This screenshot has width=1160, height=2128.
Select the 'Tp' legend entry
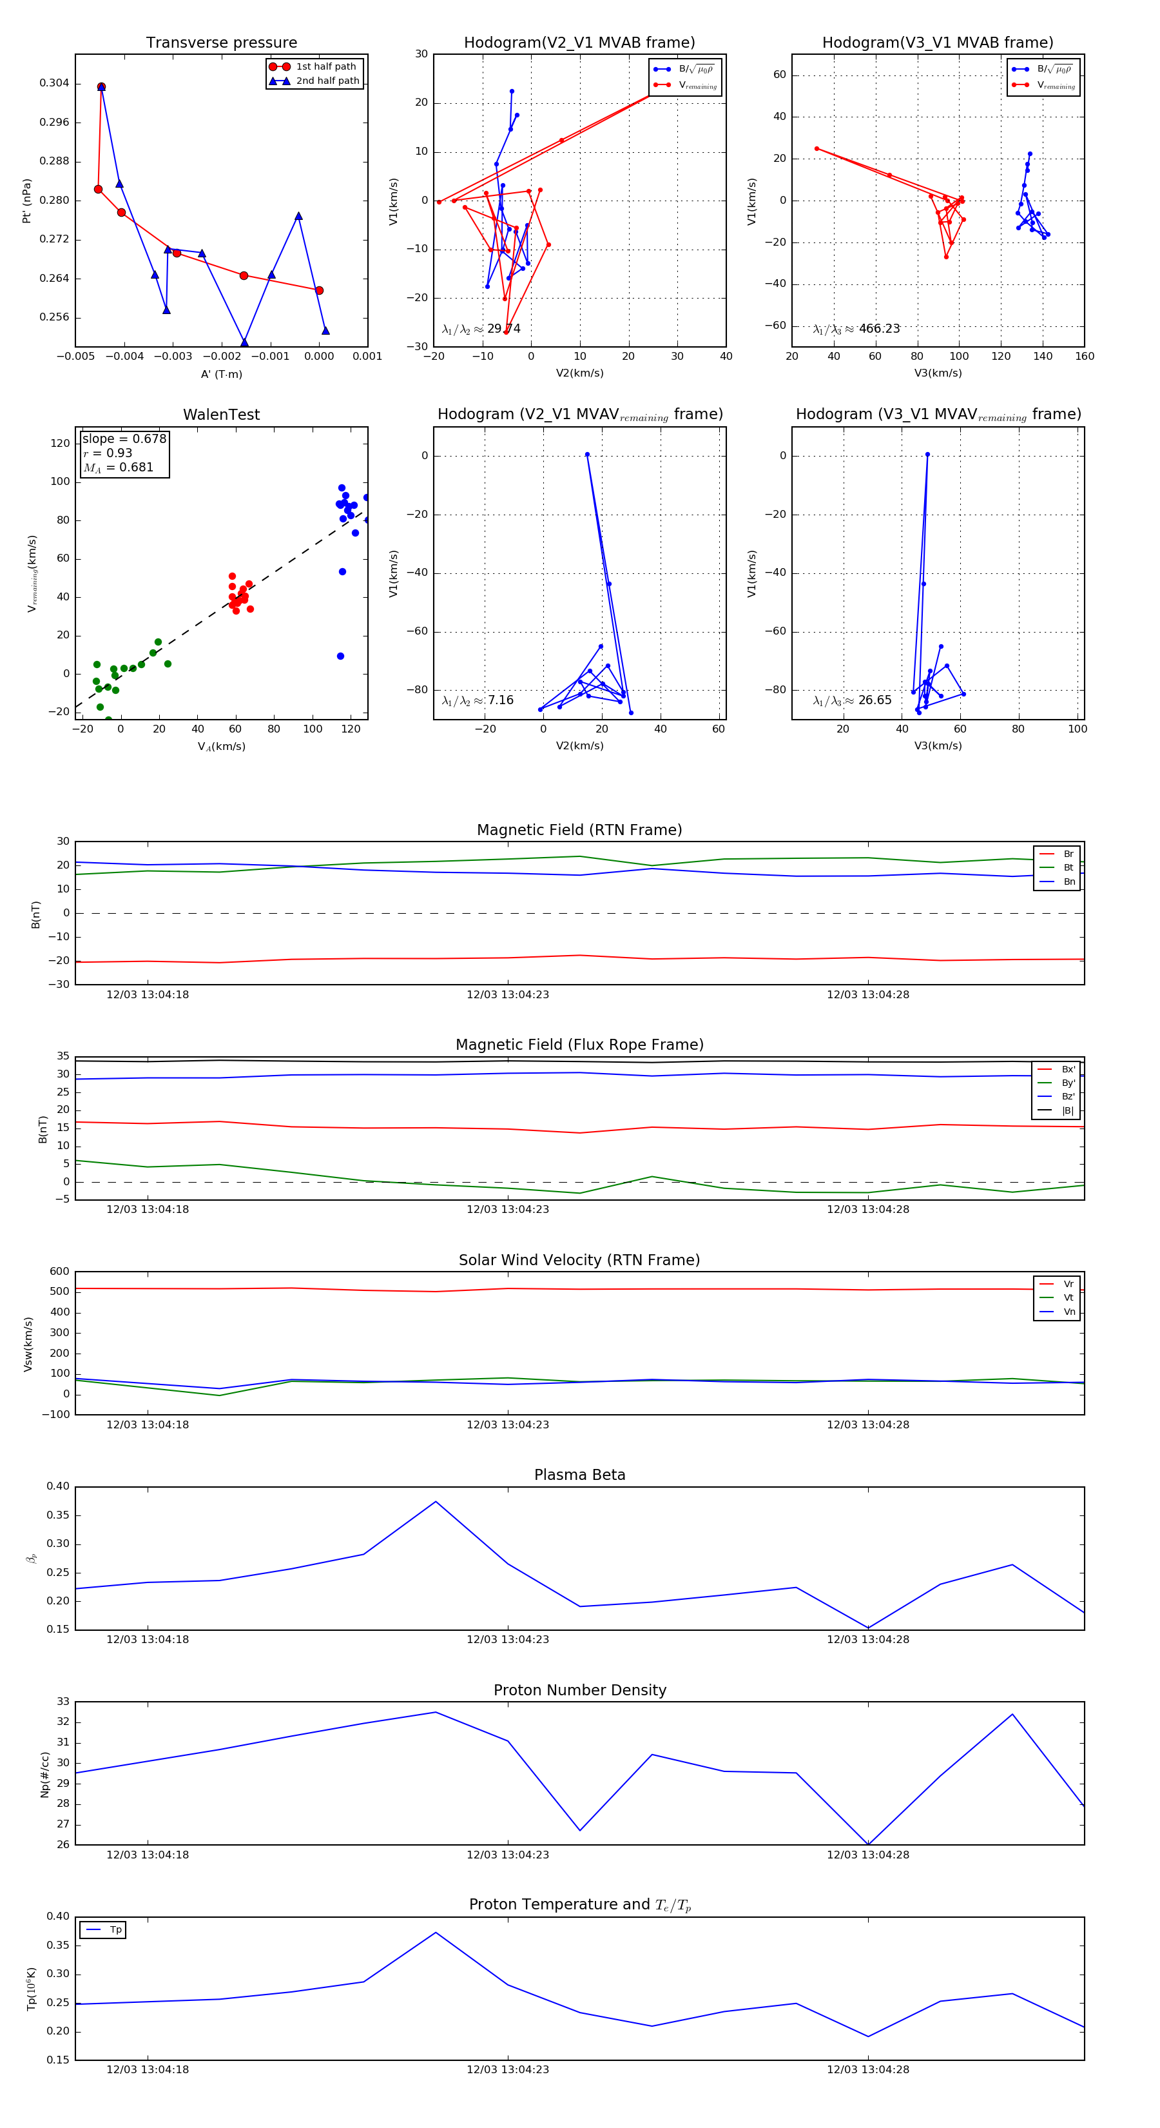(x=103, y=1930)
